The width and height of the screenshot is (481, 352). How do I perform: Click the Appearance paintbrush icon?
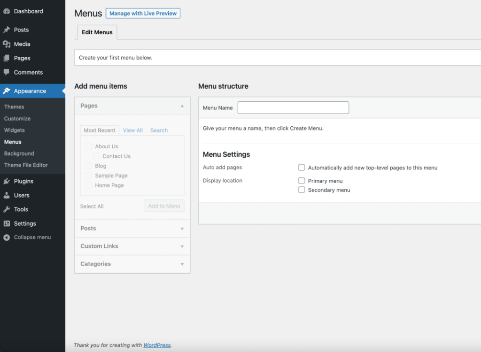click(x=7, y=91)
